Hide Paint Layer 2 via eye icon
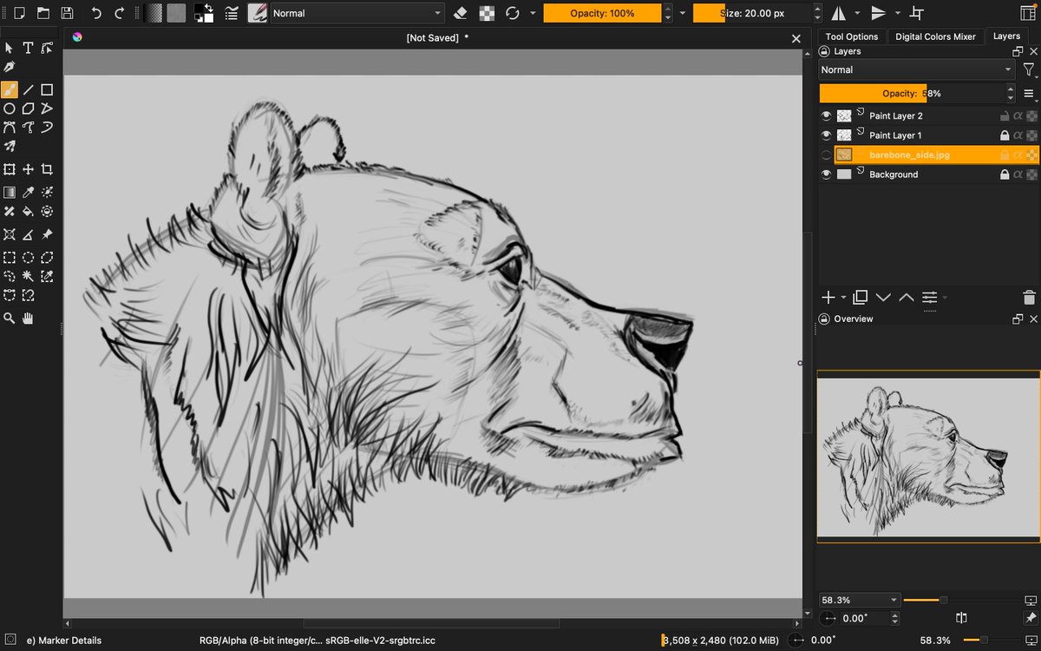Viewport: 1041px width, 651px height. [826, 115]
